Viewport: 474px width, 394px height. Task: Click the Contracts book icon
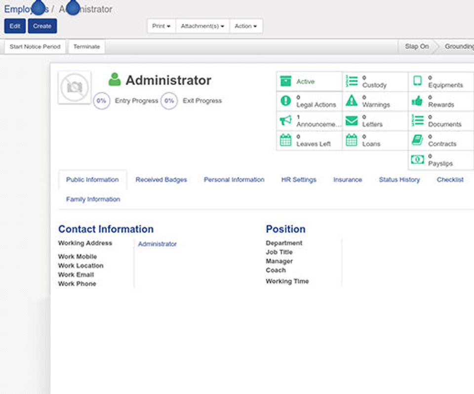coord(417,140)
